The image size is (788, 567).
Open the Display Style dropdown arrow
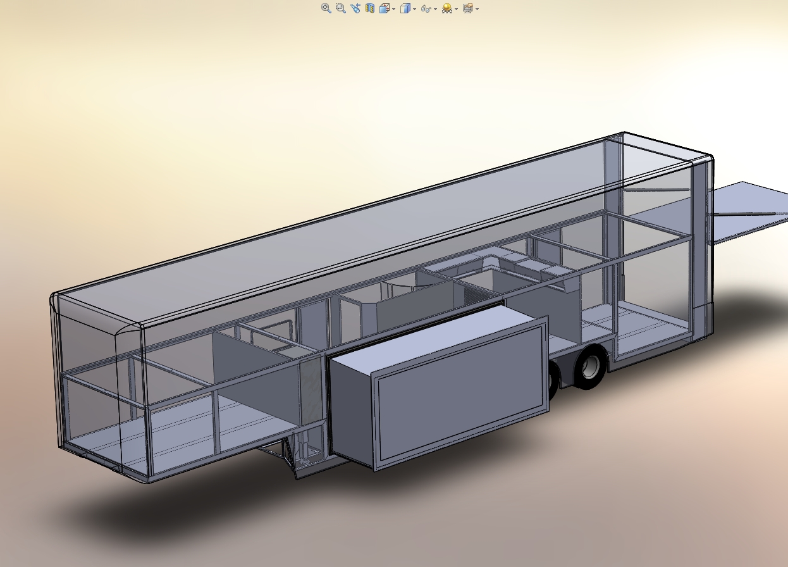tap(414, 9)
